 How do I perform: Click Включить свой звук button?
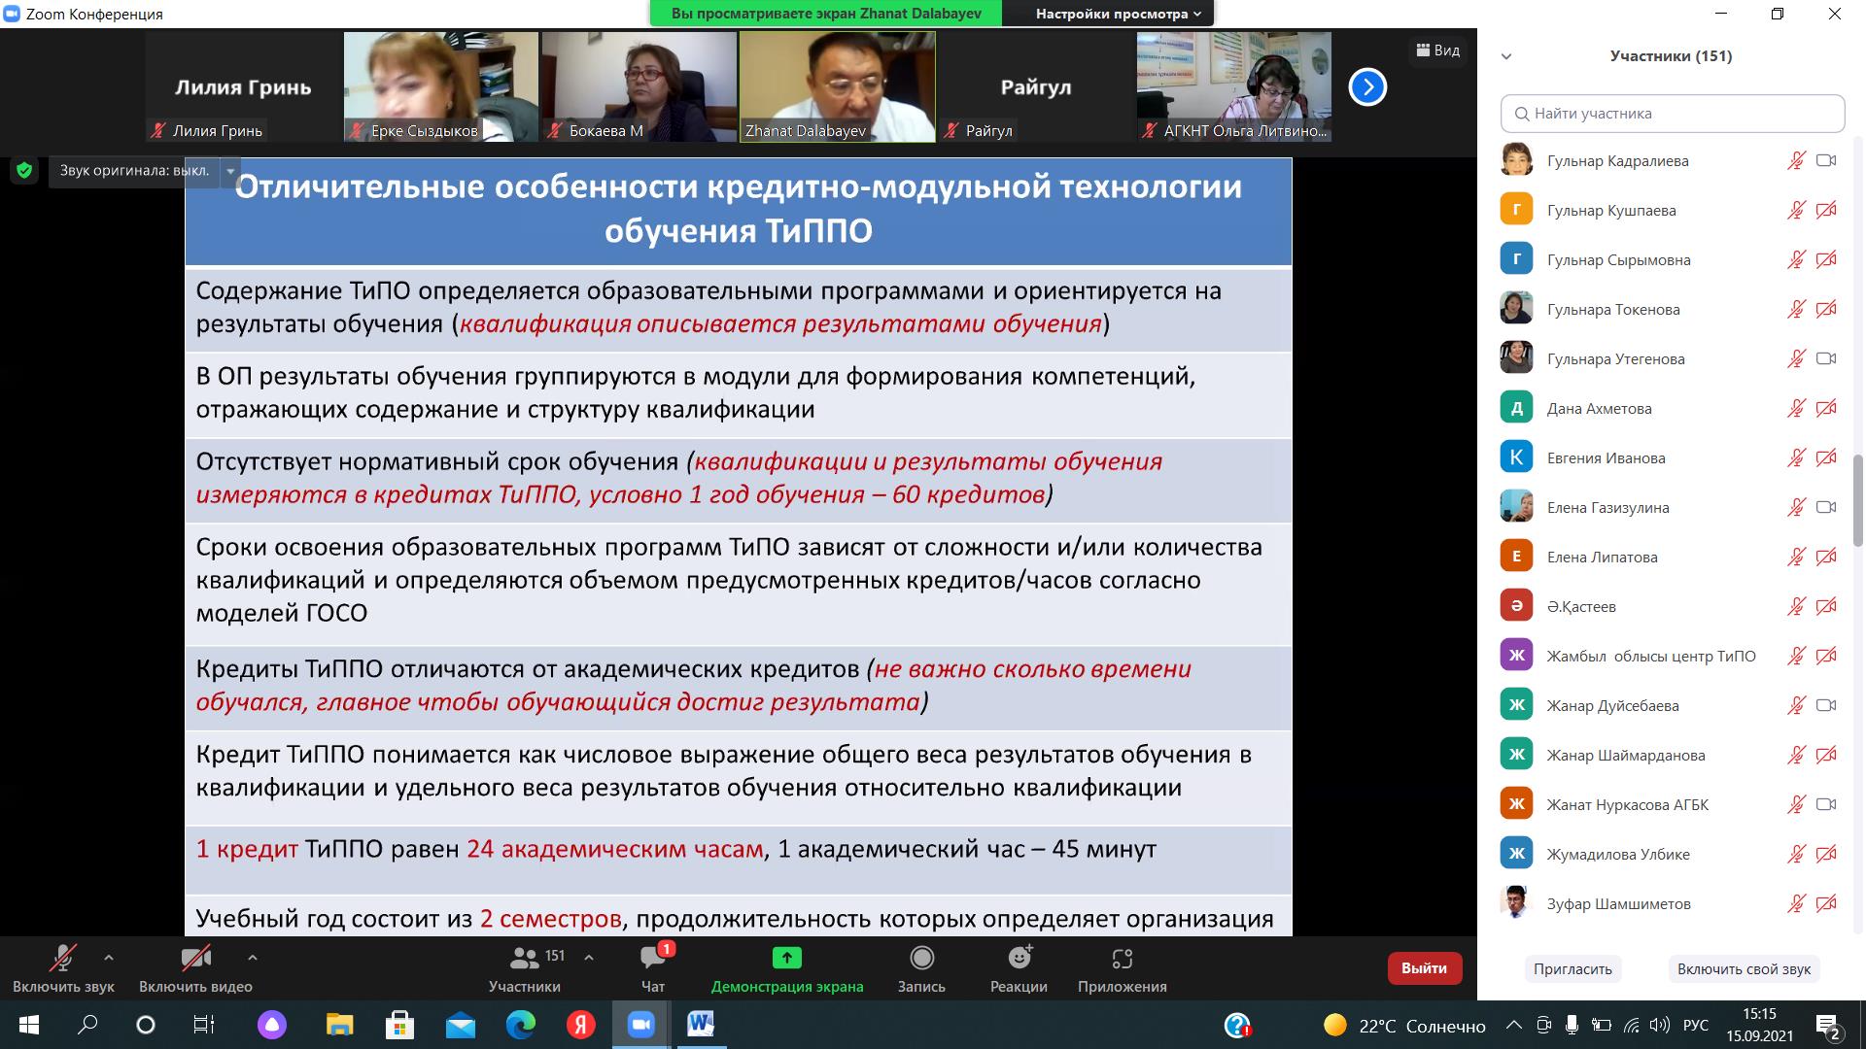click(1744, 969)
